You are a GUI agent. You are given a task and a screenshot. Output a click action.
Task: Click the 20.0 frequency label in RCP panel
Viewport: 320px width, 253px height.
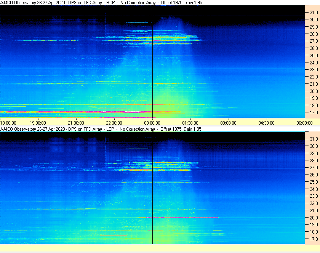314,91
